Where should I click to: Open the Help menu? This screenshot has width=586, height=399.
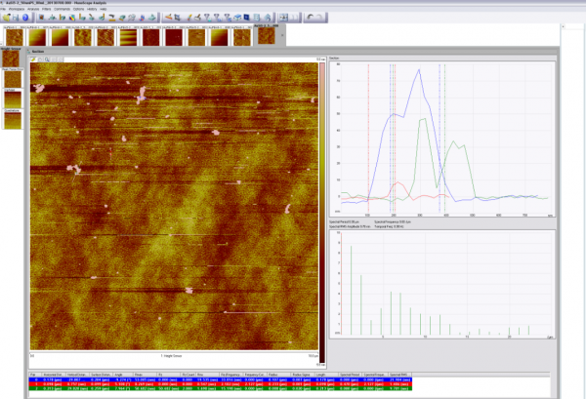click(103, 8)
